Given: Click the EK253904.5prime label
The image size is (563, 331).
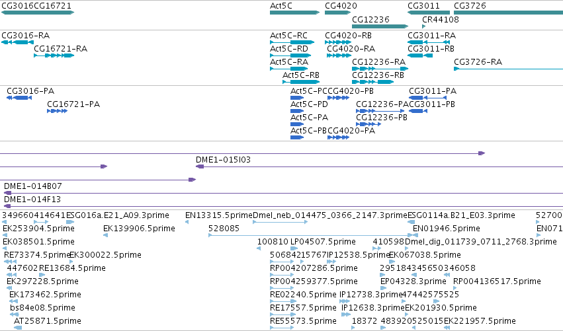Looking at the screenshot, I should tap(38, 229).
